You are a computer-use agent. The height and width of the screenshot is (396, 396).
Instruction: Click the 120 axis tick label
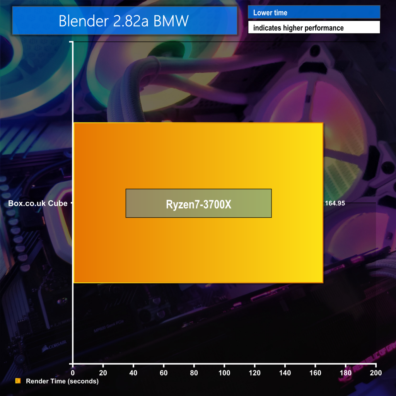pyautogui.click(x=254, y=373)
